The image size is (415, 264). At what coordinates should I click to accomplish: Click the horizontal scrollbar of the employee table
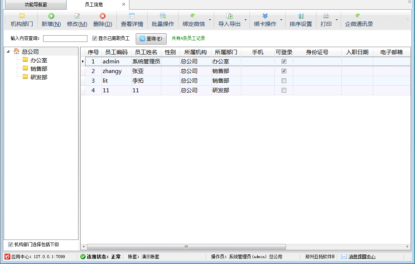tap(186, 247)
